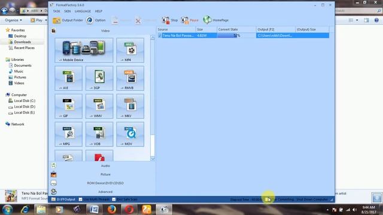Image resolution: width=383 pixels, height=215 pixels.
Task: Click the D:\FFOutput folder in the status bar
Action: pyautogui.click(x=63, y=199)
